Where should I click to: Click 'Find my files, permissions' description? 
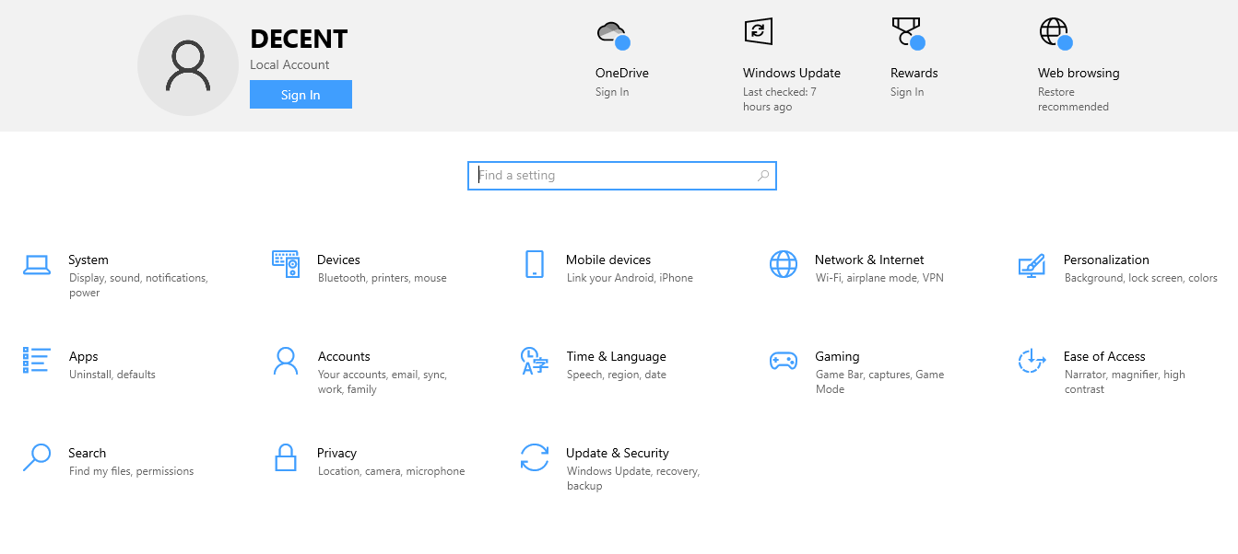132,471
